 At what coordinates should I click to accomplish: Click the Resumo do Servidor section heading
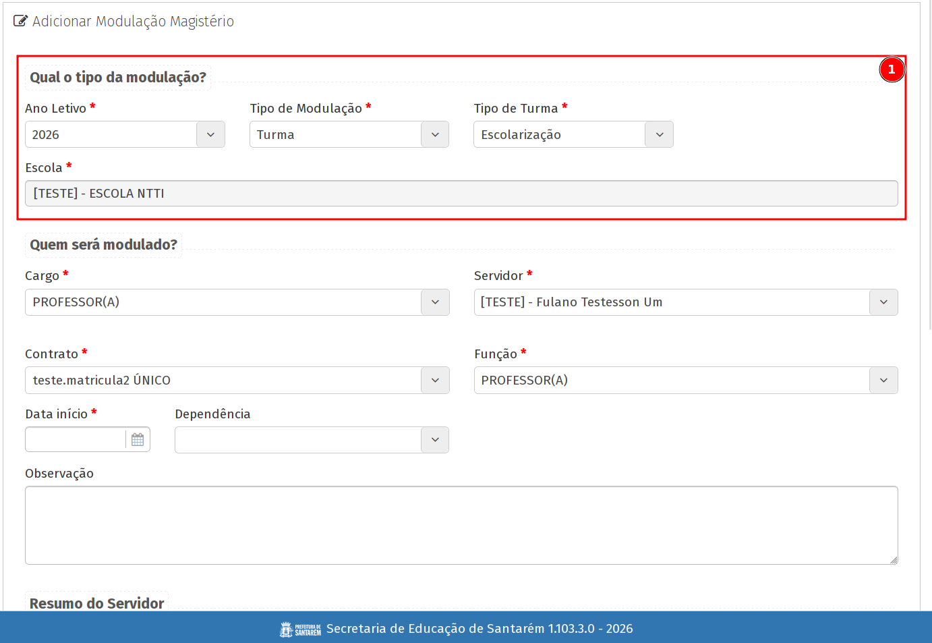(x=96, y=603)
